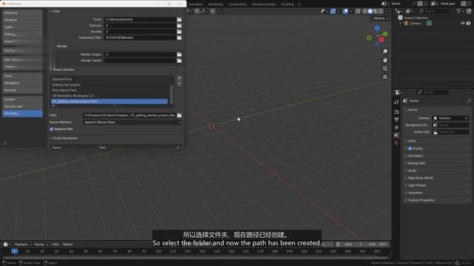Open folder browser for Textures path
This screenshot has width=474, height=266.
[x=179, y=26]
